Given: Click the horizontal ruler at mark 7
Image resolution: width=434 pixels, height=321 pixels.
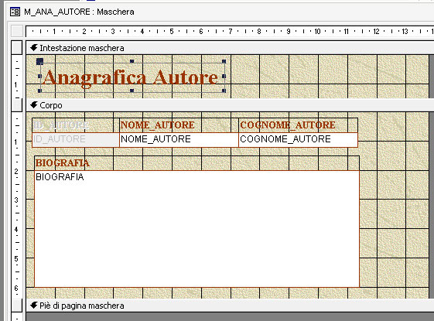Looking at the screenshot, I should click(231, 31).
